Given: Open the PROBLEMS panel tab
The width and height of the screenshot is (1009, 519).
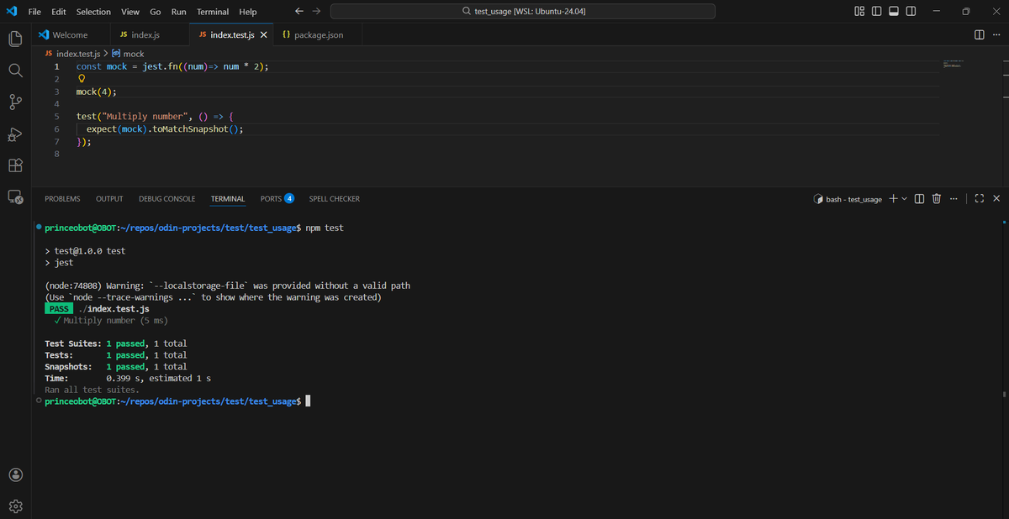Looking at the screenshot, I should pyautogui.click(x=62, y=199).
